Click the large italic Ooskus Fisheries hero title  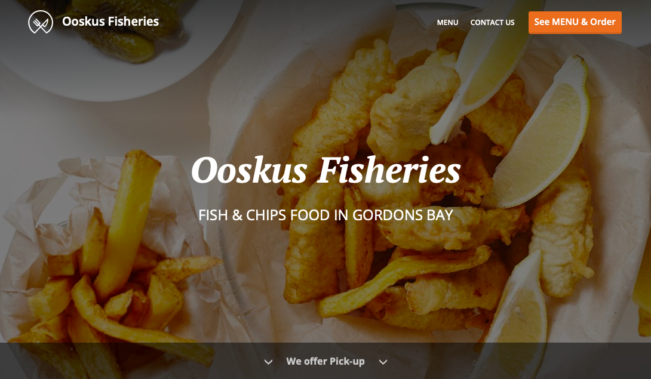coord(326,170)
